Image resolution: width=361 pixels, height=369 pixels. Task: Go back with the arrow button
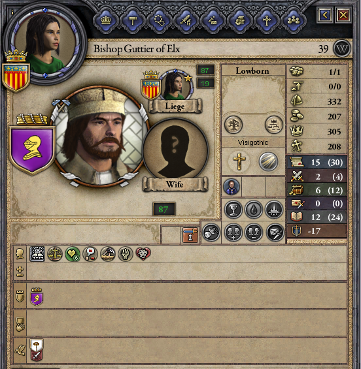click(325, 15)
